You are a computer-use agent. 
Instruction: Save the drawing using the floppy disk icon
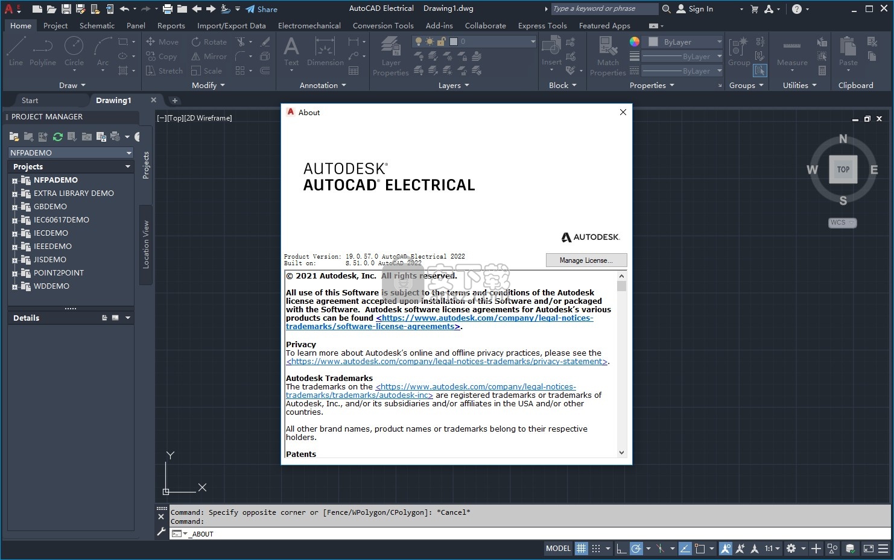(66, 9)
